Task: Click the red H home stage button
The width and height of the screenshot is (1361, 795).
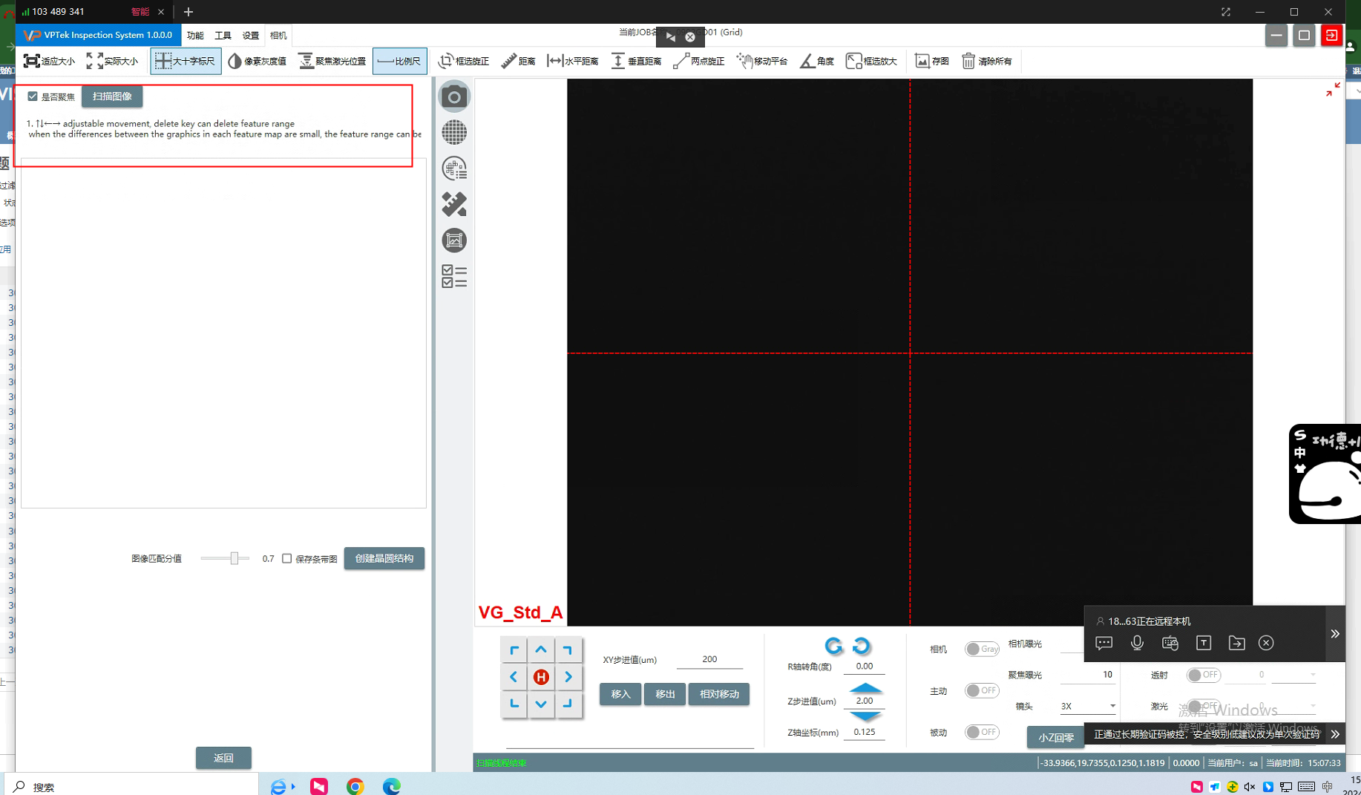Action: pyautogui.click(x=541, y=677)
